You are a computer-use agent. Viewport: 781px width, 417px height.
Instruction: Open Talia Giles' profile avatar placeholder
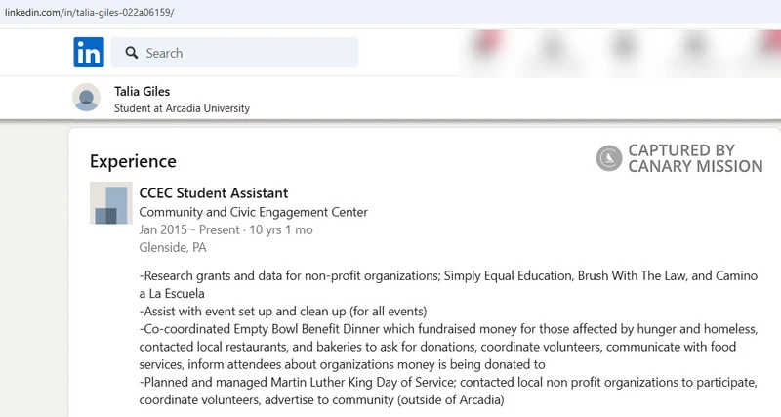point(86,97)
